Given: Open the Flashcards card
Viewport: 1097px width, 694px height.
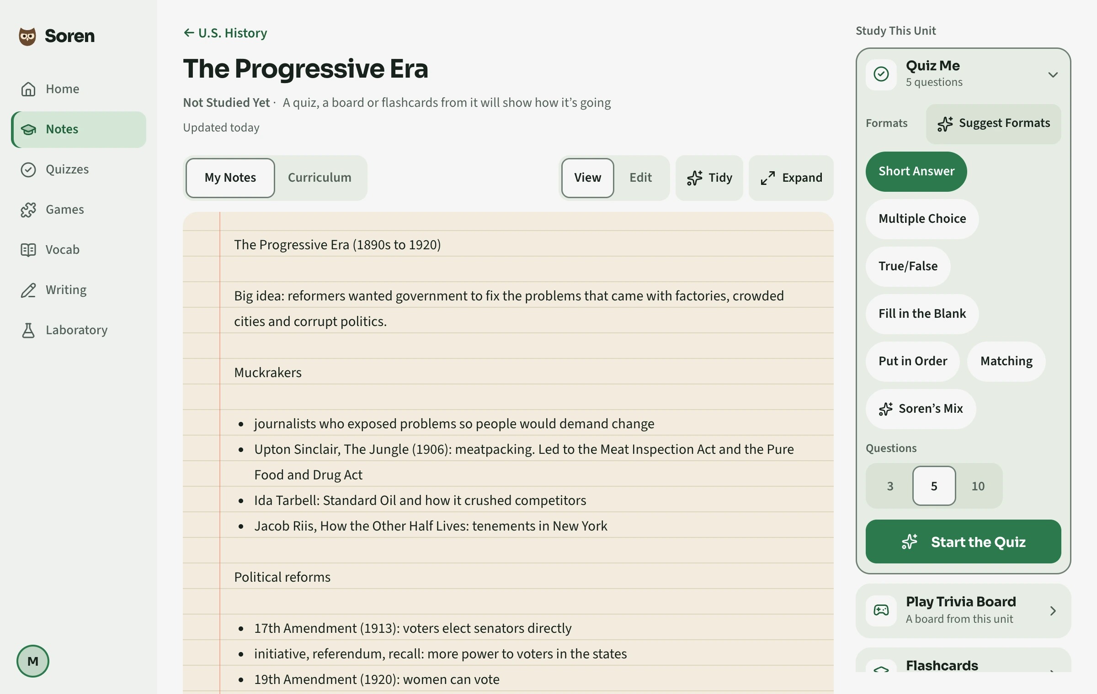Looking at the screenshot, I should (x=964, y=660).
